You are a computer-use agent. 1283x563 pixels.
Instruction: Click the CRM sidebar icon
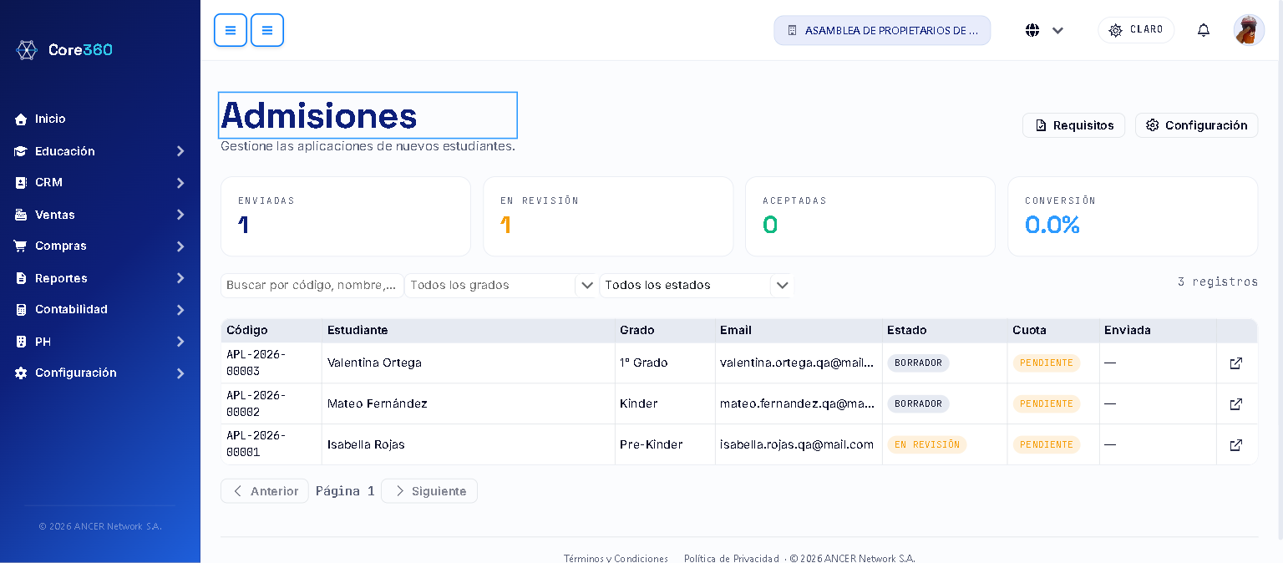(21, 182)
